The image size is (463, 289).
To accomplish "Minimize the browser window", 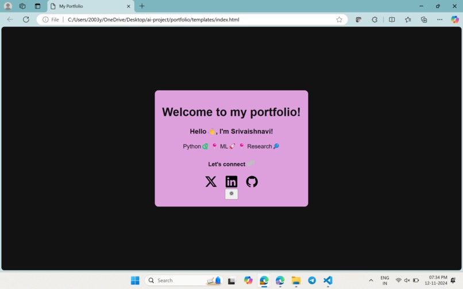I will coord(422,6).
